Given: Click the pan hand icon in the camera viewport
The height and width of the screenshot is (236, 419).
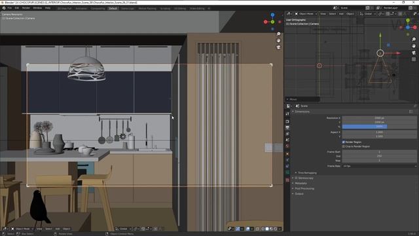Looking at the screenshot, I should [x=278, y=41].
